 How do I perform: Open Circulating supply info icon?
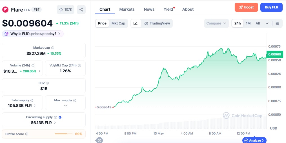coord(56,117)
